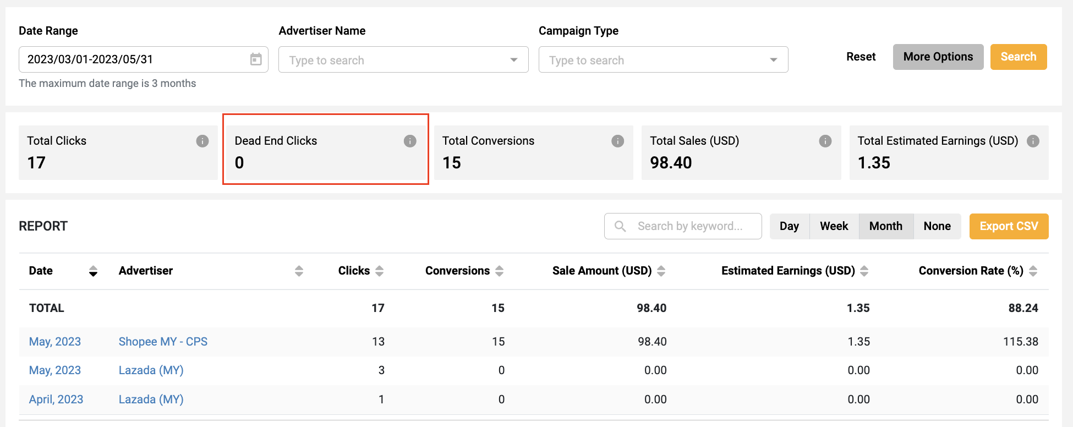
Task: Click the magnifier icon in keyword search
Action: 620,226
